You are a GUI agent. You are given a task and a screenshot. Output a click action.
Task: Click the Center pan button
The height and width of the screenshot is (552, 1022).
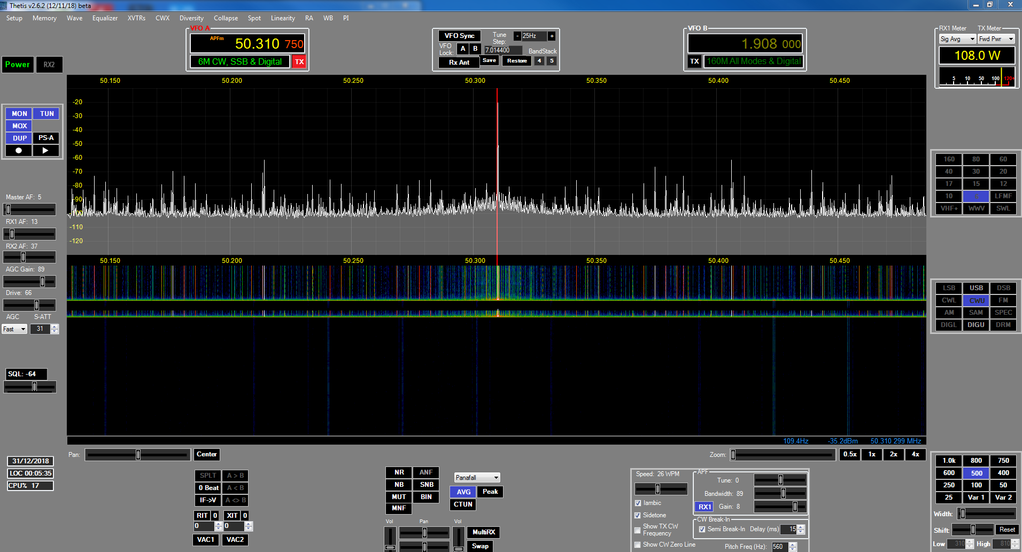pyautogui.click(x=206, y=455)
